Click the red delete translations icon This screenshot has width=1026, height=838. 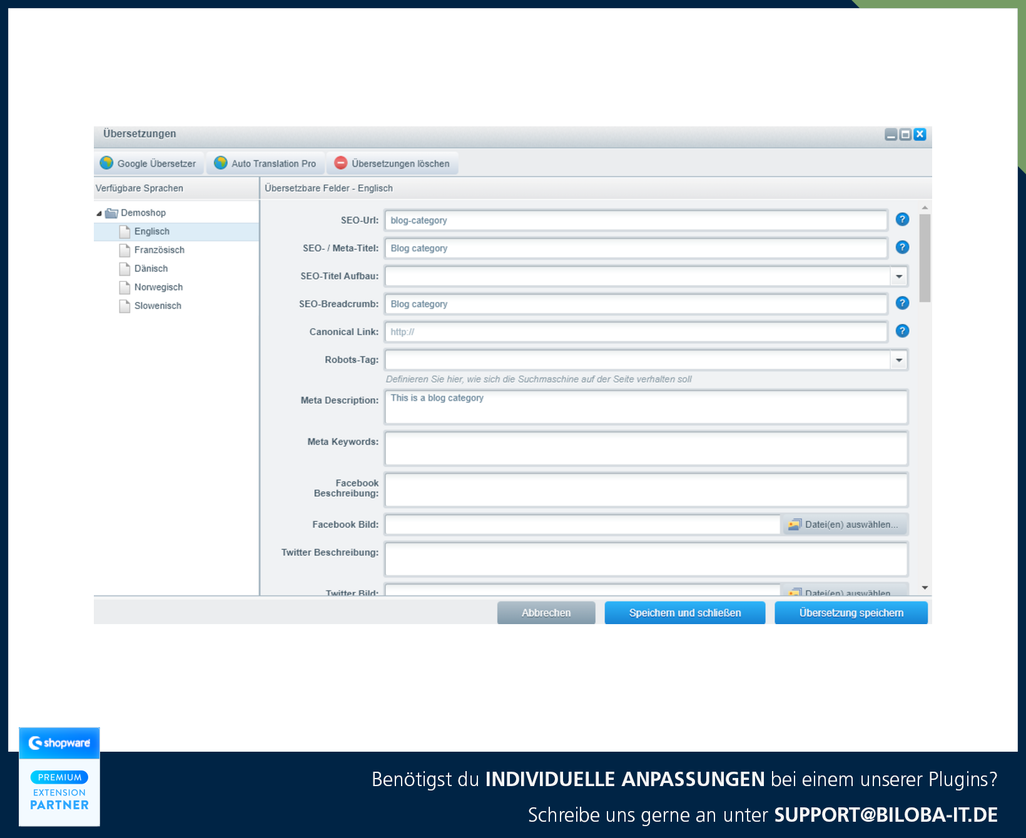(340, 163)
